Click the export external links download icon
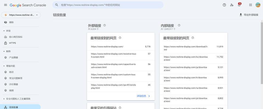263x109 pixels. pos(241,15)
